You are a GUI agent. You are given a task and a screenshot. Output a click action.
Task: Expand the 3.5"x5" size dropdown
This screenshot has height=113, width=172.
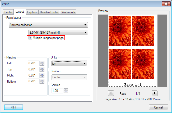point(58,33)
